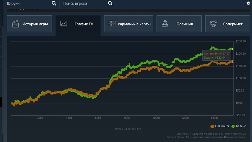Click the magnifier icon beside ID руки
Image resolution: width=252 pixels, height=142 pixels.
tap(54, 3)
